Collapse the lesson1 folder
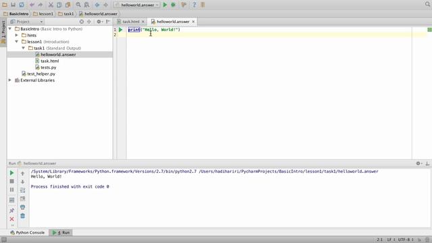 coord(16,42)
